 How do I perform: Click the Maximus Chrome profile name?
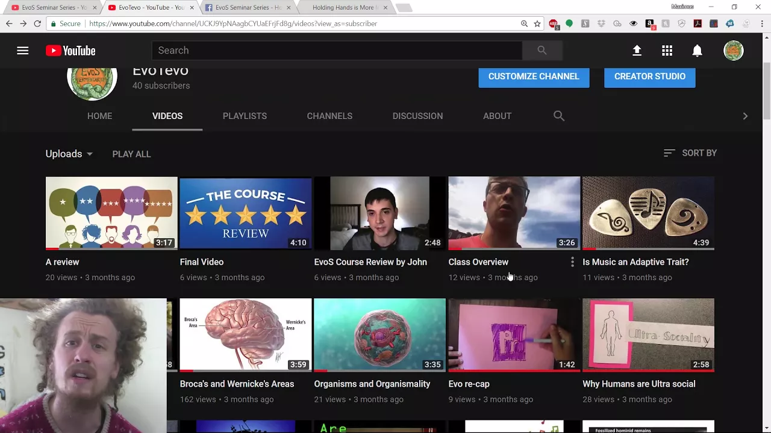click(x=682, y=7)
